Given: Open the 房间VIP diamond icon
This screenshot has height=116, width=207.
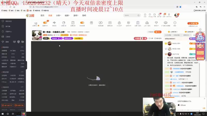Looking at the screenshot, I should point(156,23).
